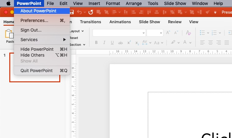Choose Quit PowerPoint
Viewport: 232px width, 138px height.
click(42, 71)
